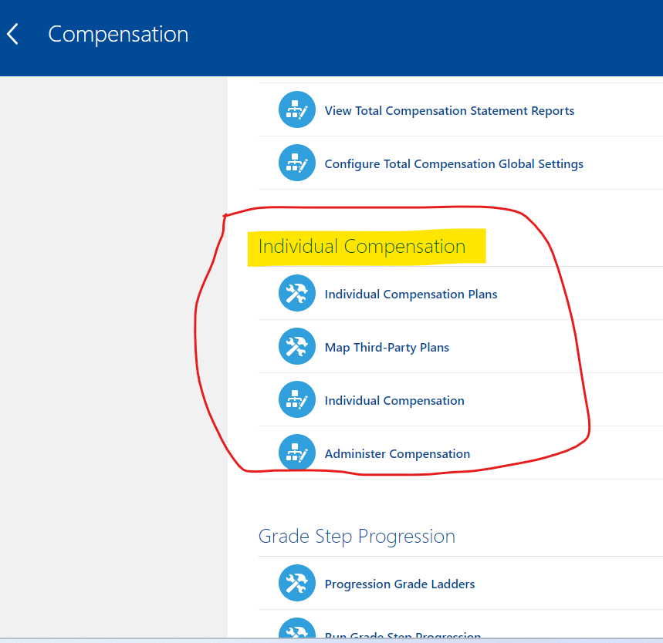Click the task icon beside Individual Compensation
663x643 pixels.
click(297, 399)
